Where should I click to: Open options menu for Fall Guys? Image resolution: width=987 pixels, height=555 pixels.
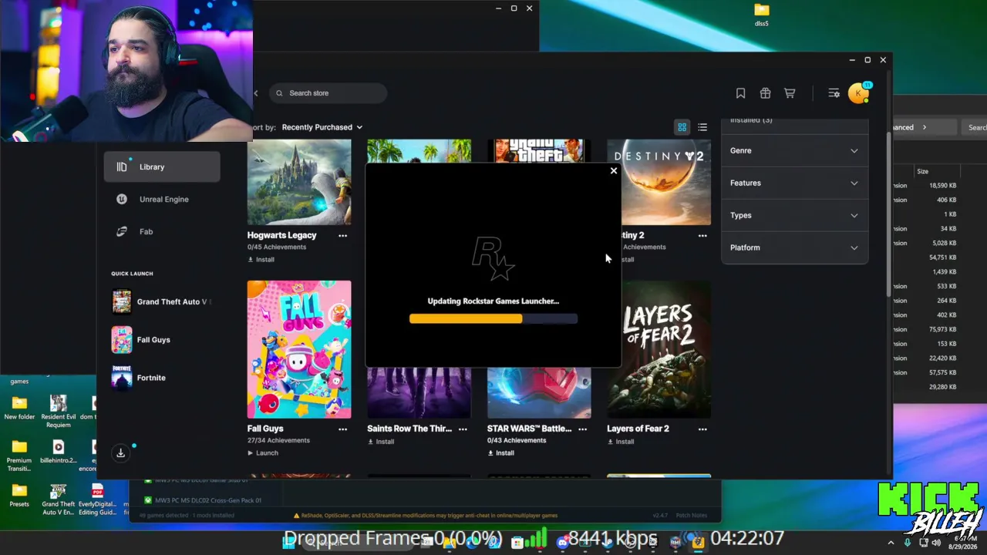342,429
